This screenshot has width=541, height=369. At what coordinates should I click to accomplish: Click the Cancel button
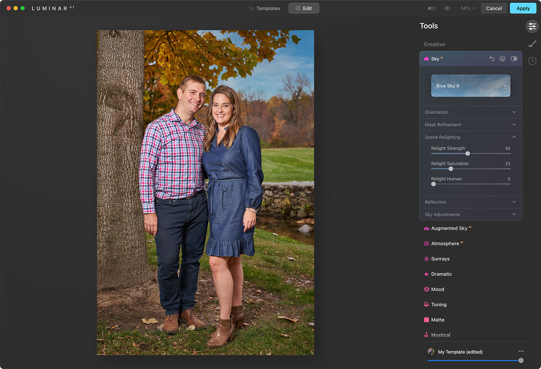[x=494, y=8]
